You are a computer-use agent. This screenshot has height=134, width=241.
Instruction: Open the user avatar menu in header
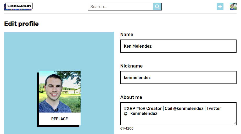click(x=233, y=7)
